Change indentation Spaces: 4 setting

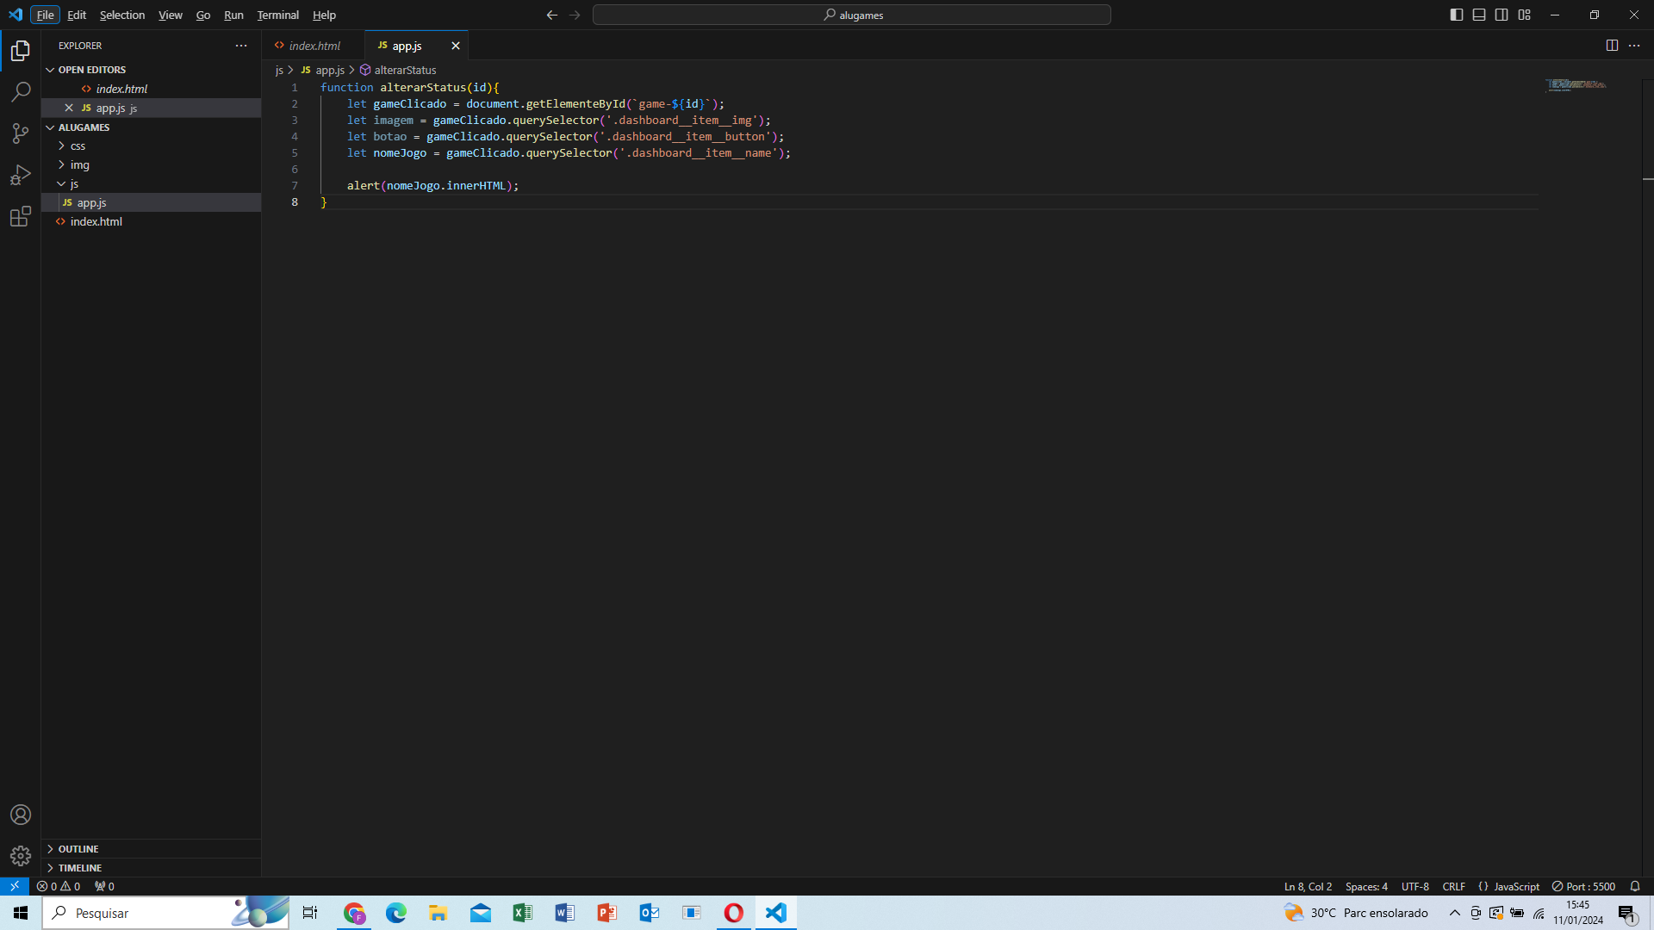1366,886
